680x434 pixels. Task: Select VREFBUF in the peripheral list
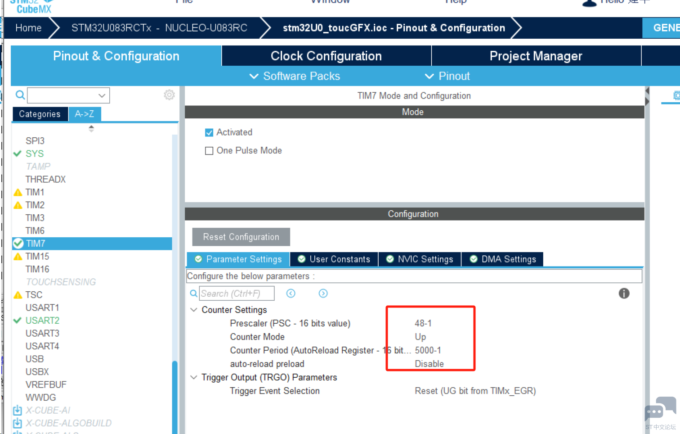[x=46, y=384]
